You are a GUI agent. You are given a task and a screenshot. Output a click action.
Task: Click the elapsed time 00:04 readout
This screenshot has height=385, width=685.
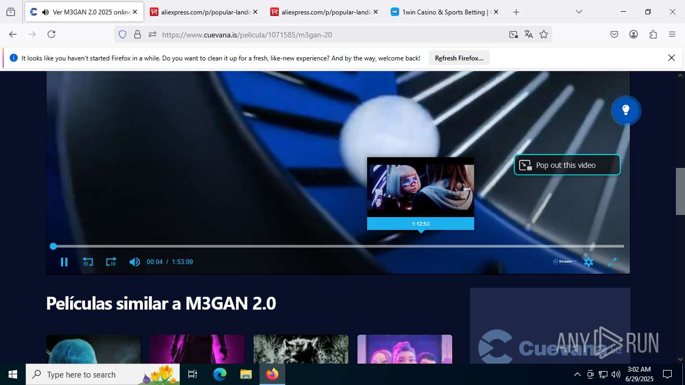point(155,262)
